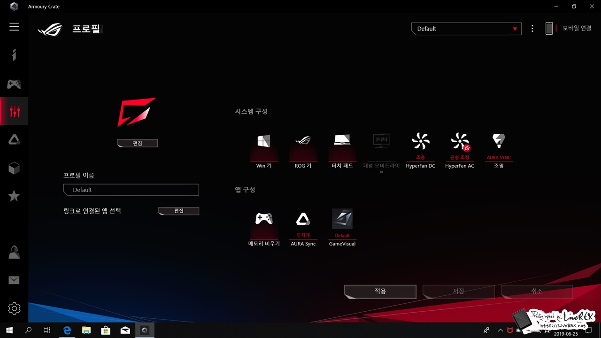The image size is (601, 338).
Task: Toggle the 터치 패드 setting
Action: click(342, 151)
